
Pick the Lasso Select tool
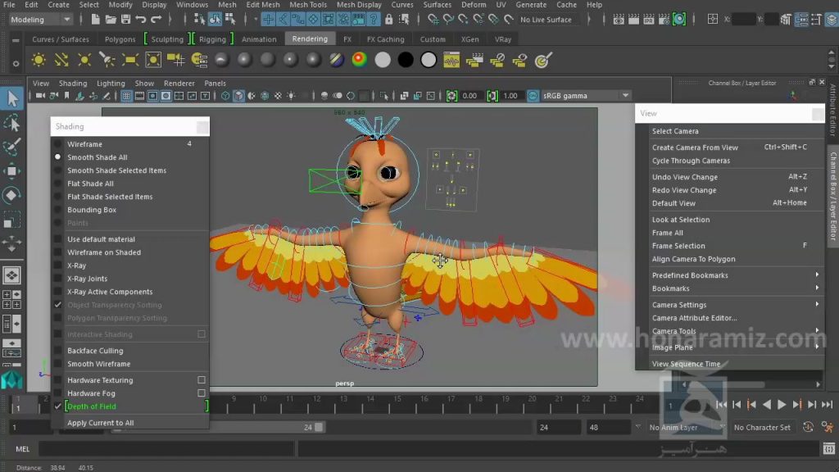click(x=11, y=123)
